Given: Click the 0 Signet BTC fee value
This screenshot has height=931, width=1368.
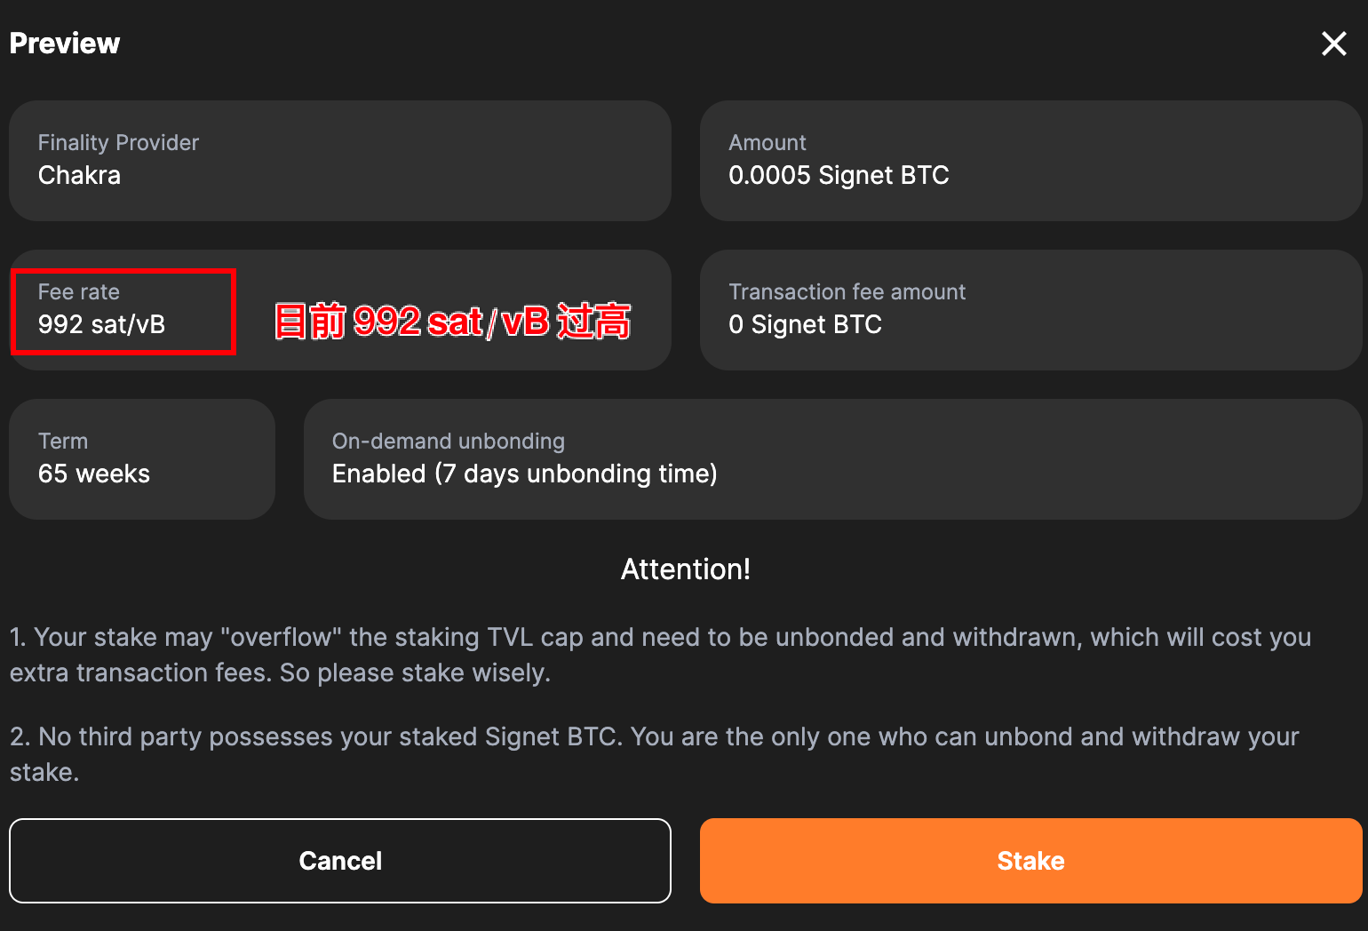Looking at the screenshot, I should (x=805, y=324).
